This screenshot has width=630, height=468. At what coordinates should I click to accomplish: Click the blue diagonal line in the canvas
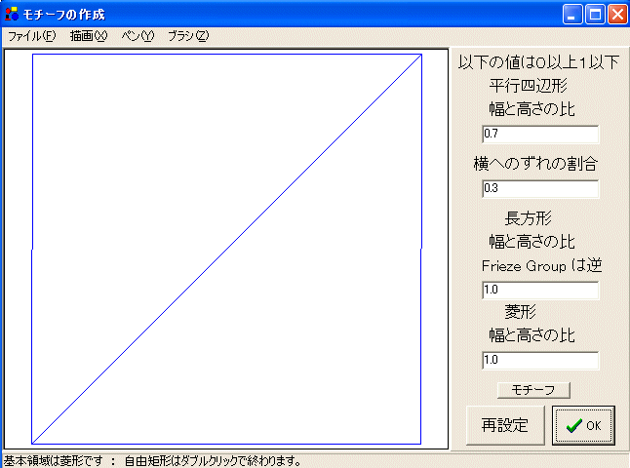coord(227,249)
